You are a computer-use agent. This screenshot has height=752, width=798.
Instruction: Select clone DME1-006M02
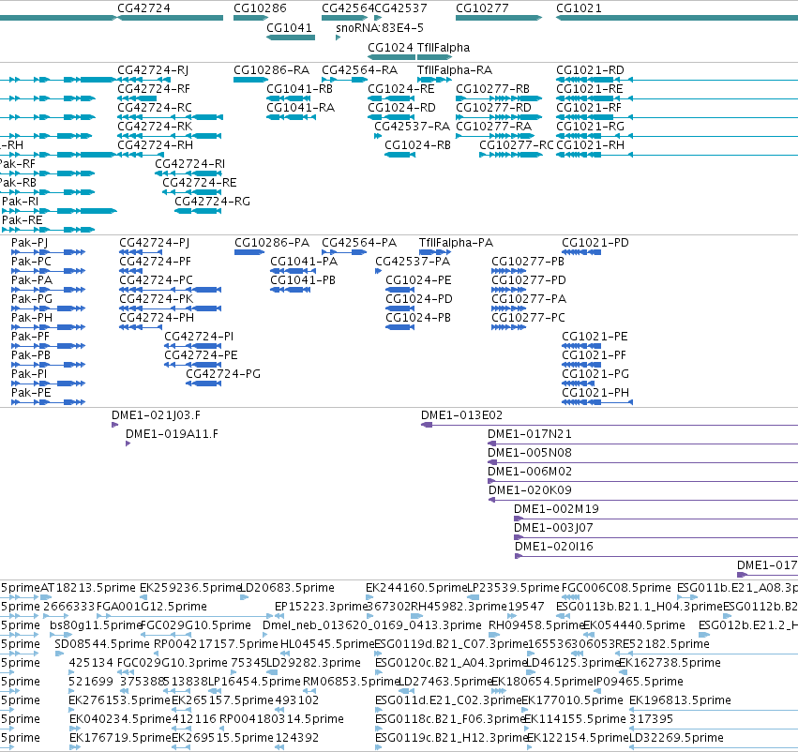pyautogui.click(x=529, y=472)
